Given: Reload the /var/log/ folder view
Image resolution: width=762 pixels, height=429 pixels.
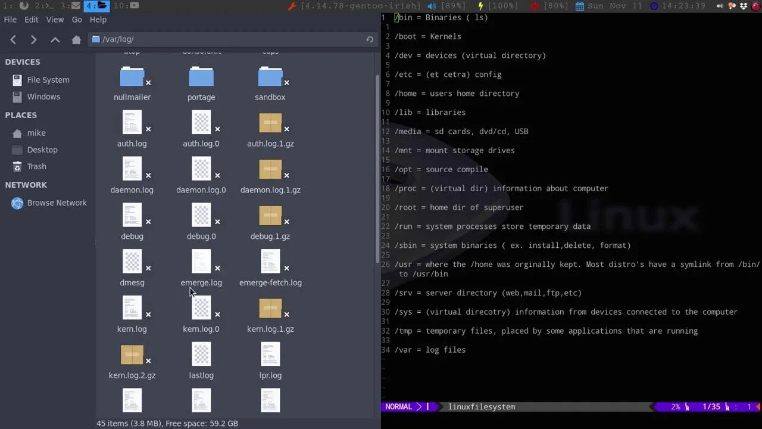Looking at the screenshot, I should (370, 39).
